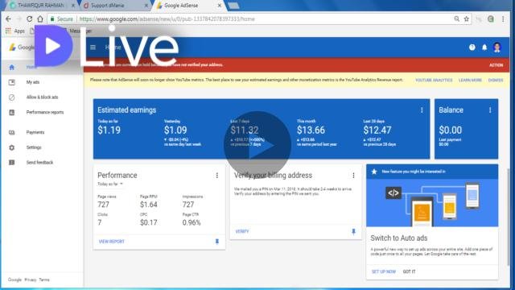Viewport: 515px width, 290px height.
Task: Click VIEW REPORT in Performance card
Action: click(112, 242)
